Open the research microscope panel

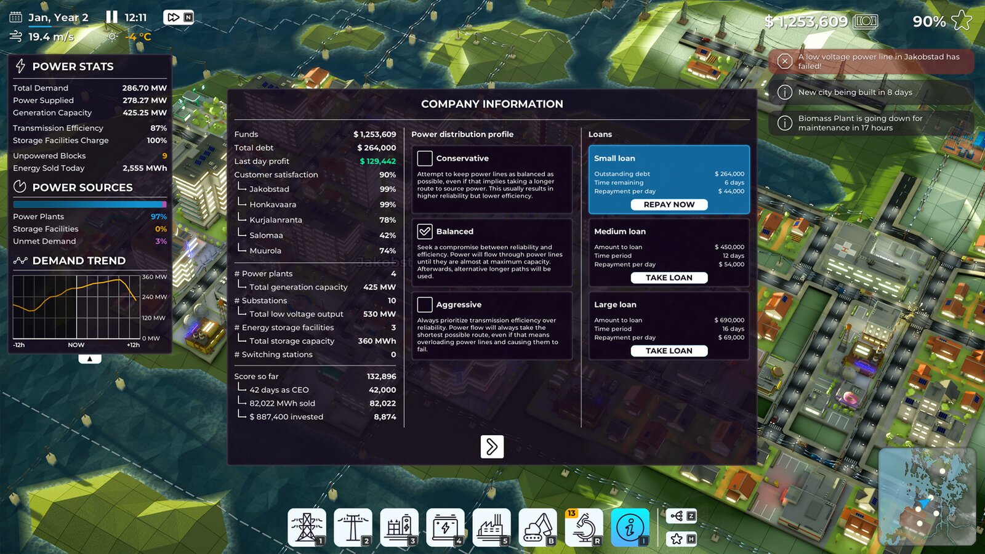pyautogui.click(x=584, y=527)
